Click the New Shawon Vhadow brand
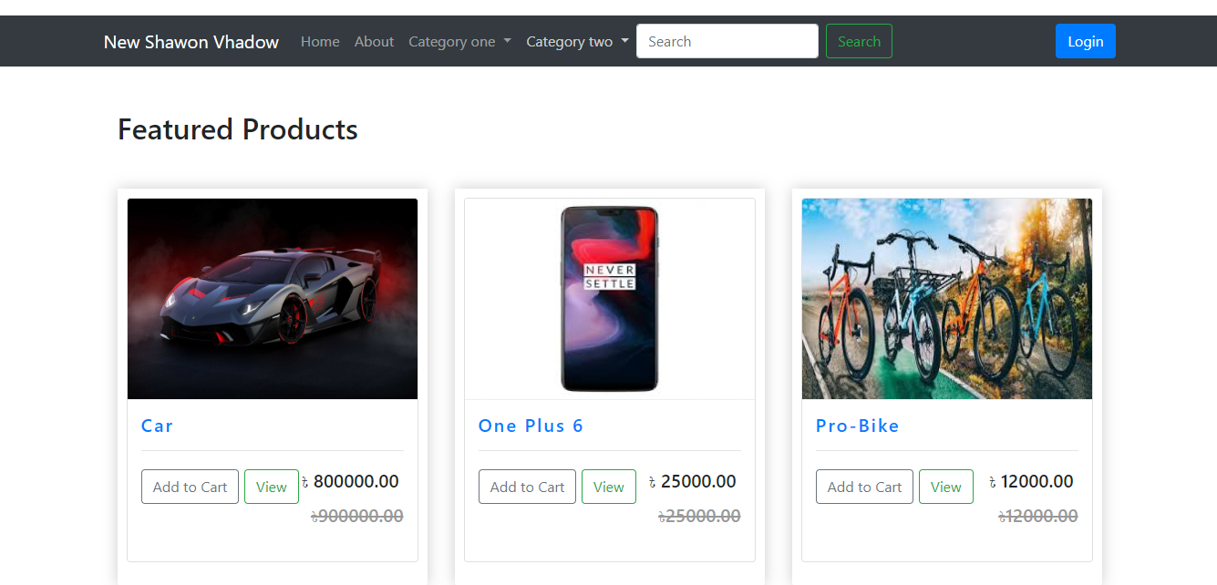The image size is (1217, 585). (191, 42)
